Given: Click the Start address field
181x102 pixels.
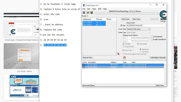Looking at the screenshot, I should point(139,38).
